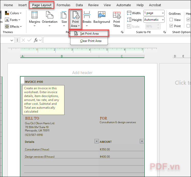
Task: Click the Print Area icon
Action: click(76, 15)
